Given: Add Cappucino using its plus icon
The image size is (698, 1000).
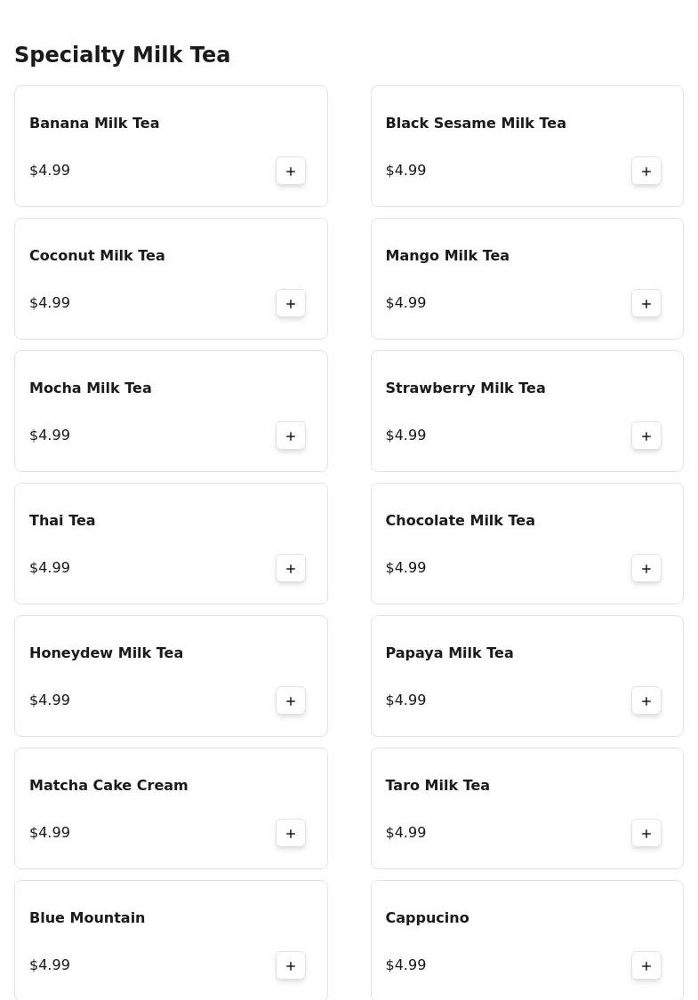Looking at the screenshot, I should pyautogui.click(x=646, y=965).
